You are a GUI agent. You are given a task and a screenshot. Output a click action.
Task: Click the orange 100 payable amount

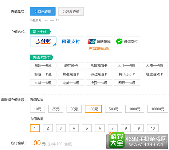point(36,143)
